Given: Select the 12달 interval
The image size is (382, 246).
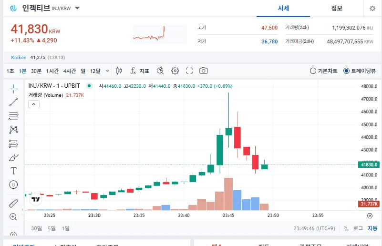Looking at the screenshot, I should tap(95, 71).
